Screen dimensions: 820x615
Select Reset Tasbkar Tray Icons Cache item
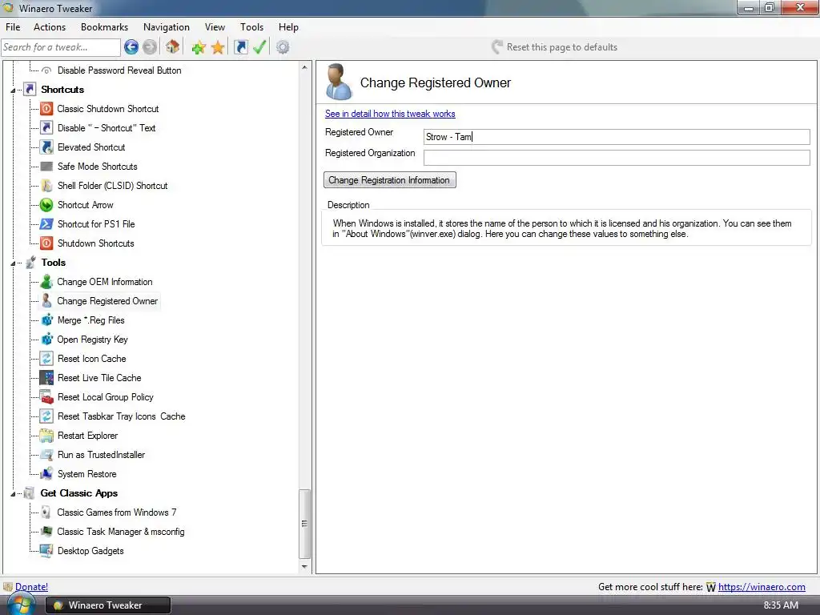pos(122,416)
